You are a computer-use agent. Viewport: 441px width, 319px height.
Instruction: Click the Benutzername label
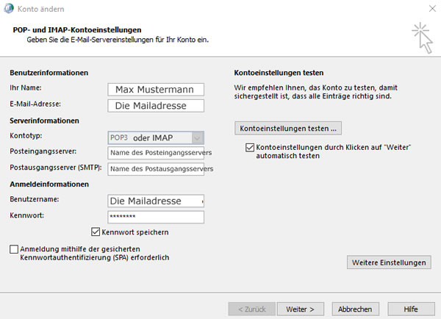(x=35, y=199)
